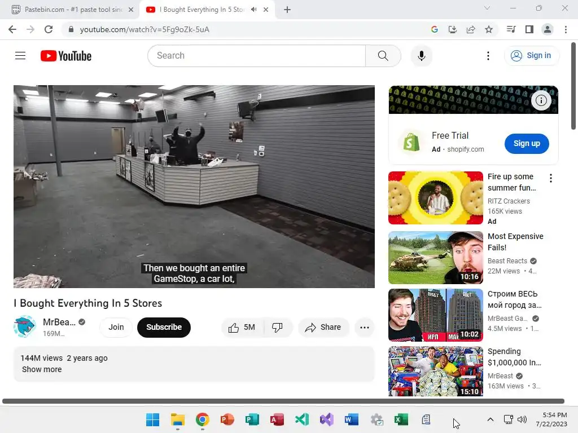Open a new browser tab
Image resolution: width=578 pixels, height=433 pixels.
[287, 10]
